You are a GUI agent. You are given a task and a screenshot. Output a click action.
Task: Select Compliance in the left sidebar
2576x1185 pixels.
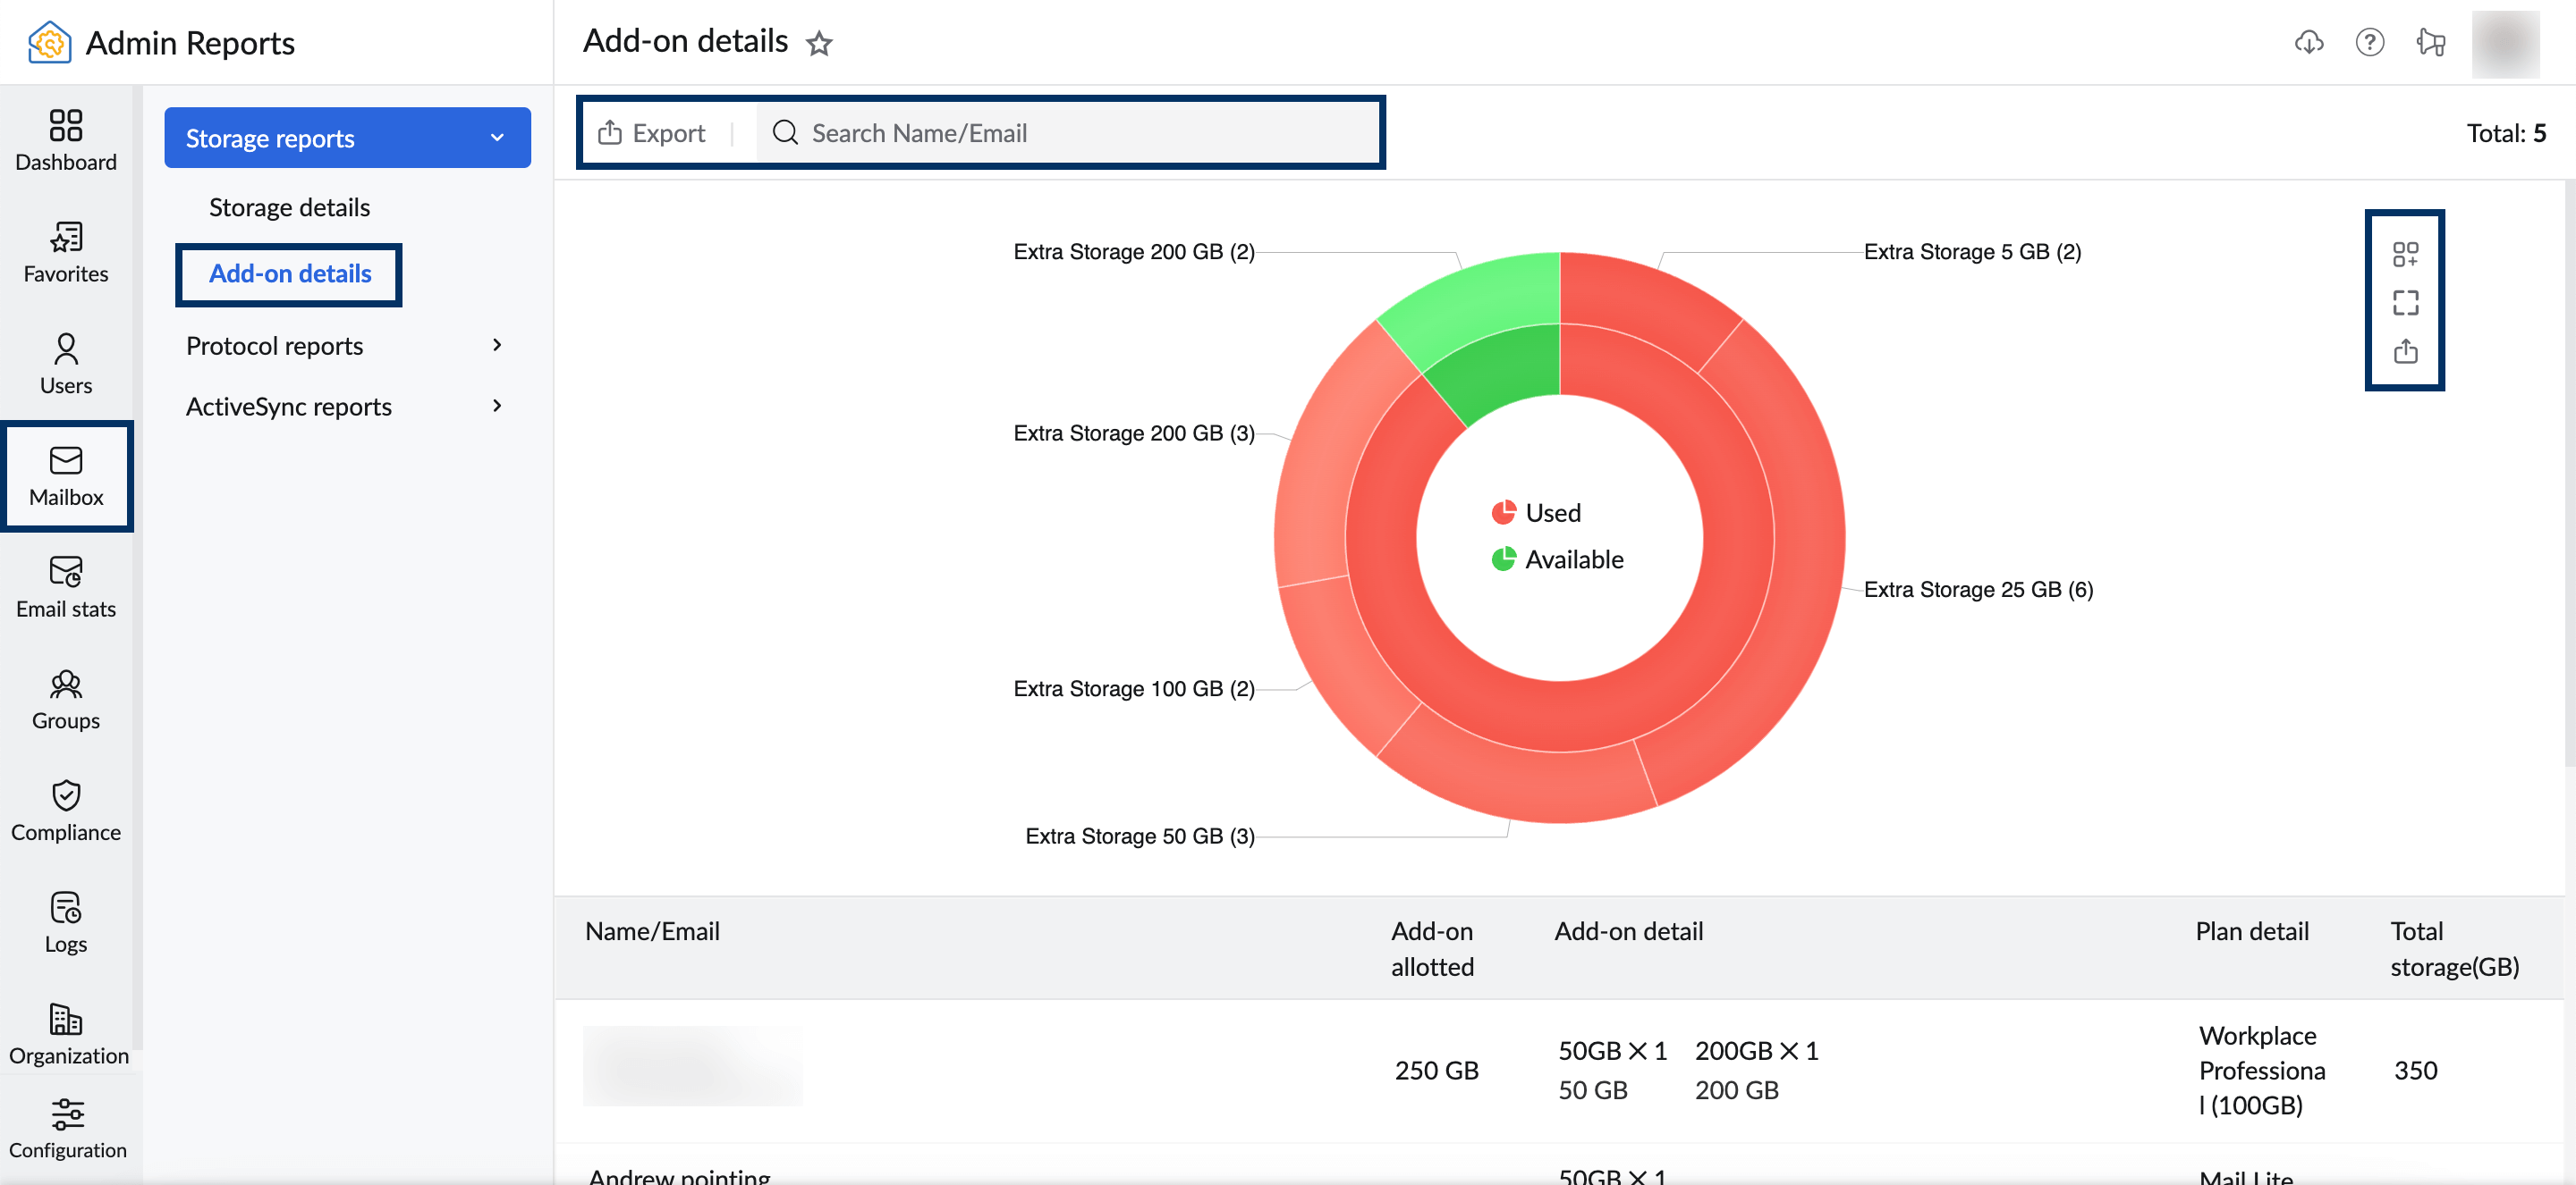tap(66, 811)
